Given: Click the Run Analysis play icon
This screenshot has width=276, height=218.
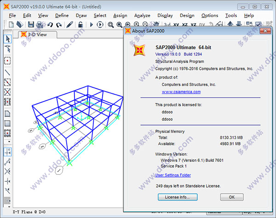Looking at the screenshot, I should pyautogui.click(x=92, y=24).
